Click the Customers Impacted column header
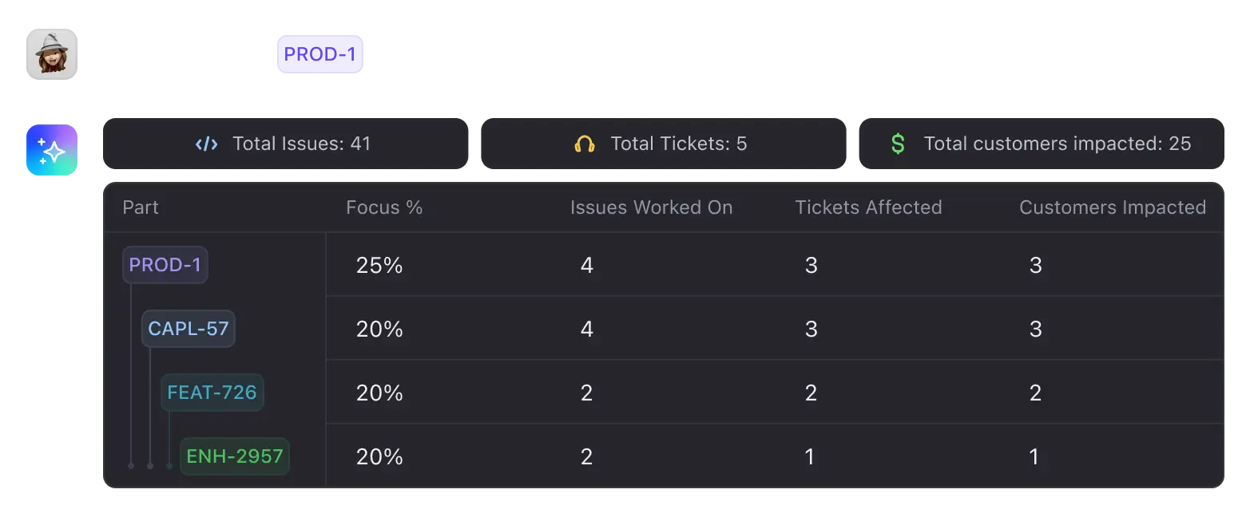The height and width of the screenshot is (517, 1250). [1113, 207]
